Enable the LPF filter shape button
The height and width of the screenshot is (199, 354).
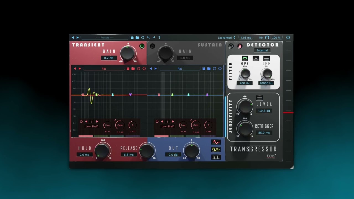tap(266, 58)
